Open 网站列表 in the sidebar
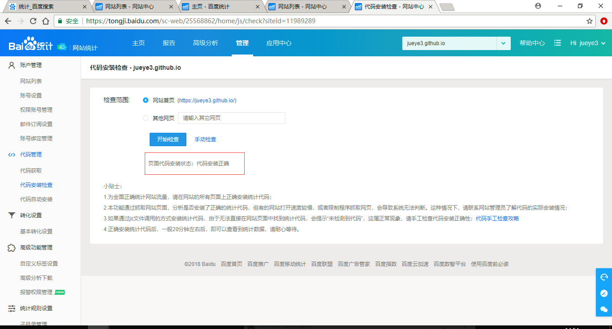 click(31, 81)
